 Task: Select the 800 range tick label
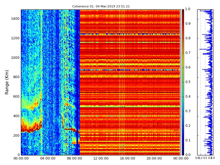(x=16, y=77)
